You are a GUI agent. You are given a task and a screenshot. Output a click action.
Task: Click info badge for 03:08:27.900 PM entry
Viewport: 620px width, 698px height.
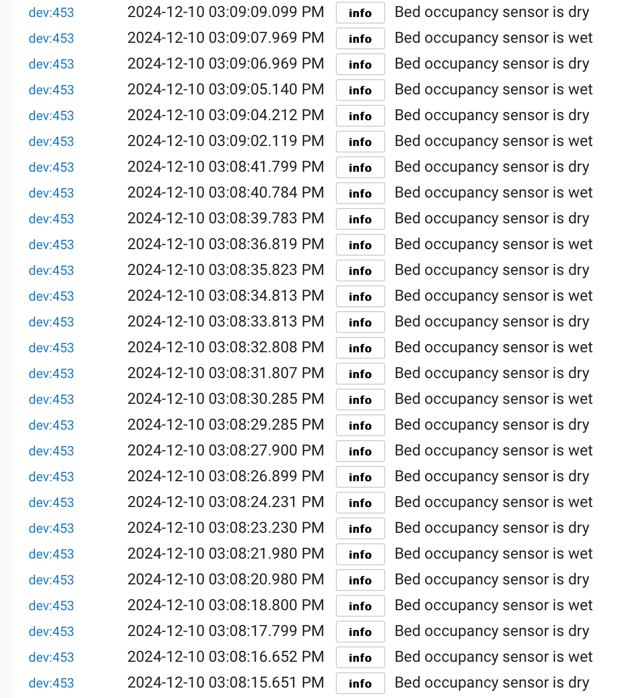coord(360,452)
